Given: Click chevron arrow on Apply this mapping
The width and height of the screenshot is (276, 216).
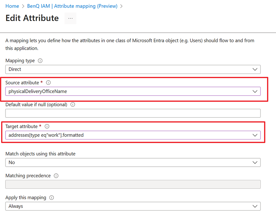Looking at the screenshot, I should coord(255,206).
